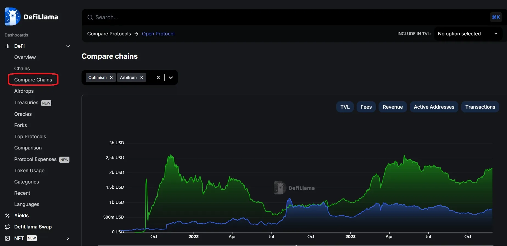Click the chart zoom slider bar
The image size is (507, 246).
(x=296, y=245)
